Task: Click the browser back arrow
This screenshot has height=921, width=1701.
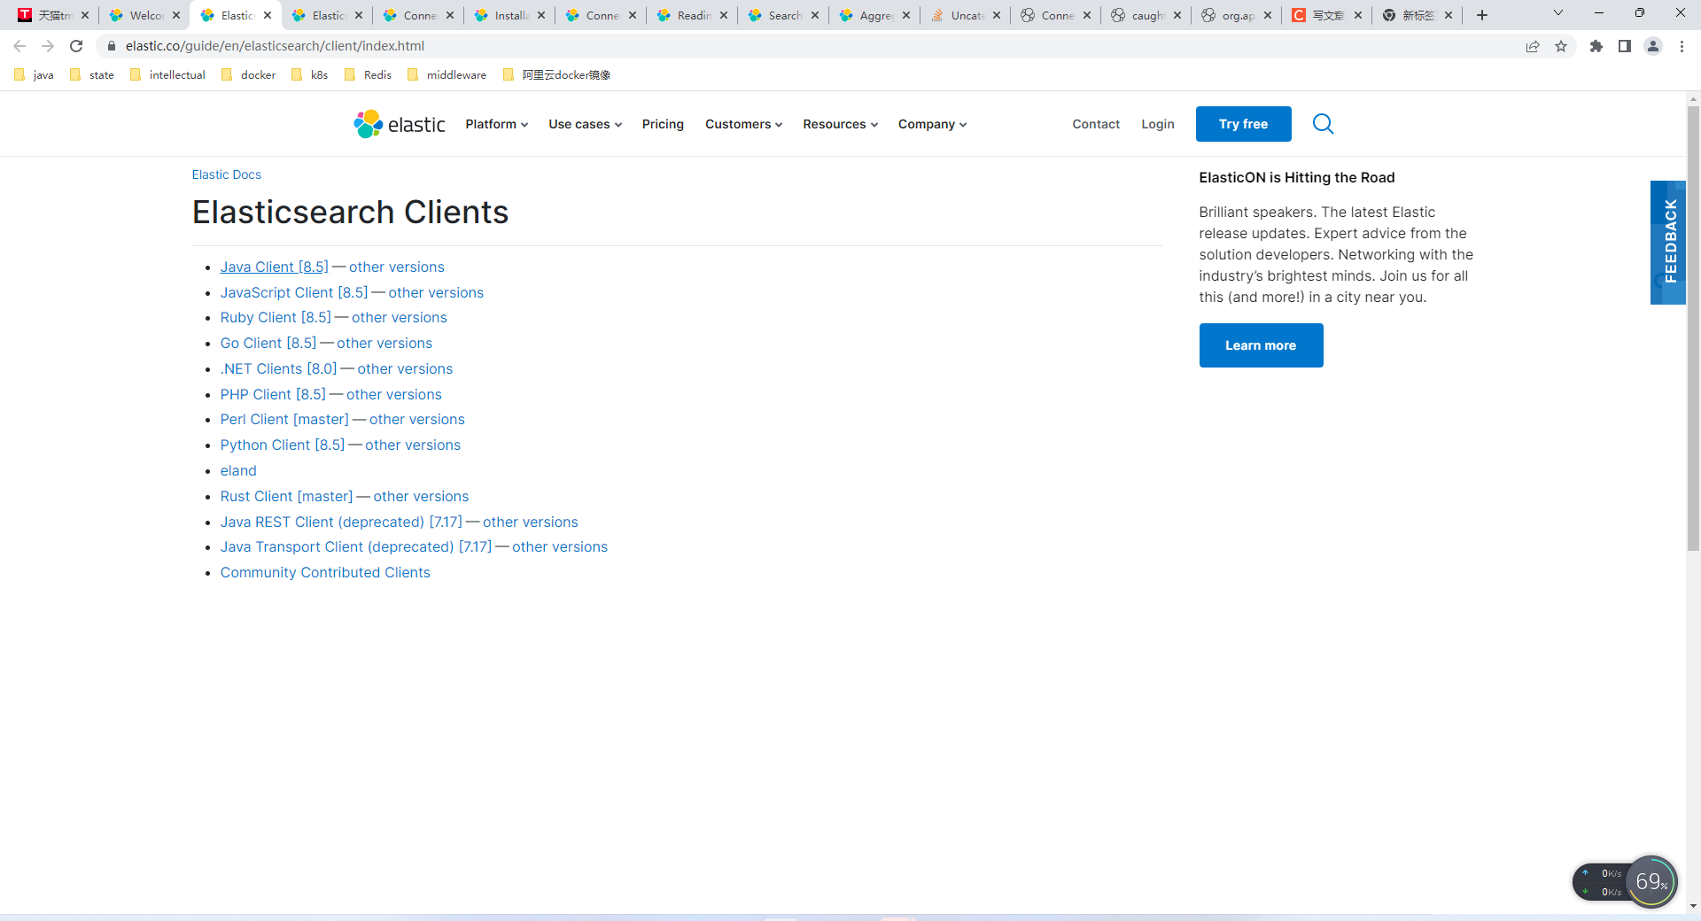Action: point(19,46)
